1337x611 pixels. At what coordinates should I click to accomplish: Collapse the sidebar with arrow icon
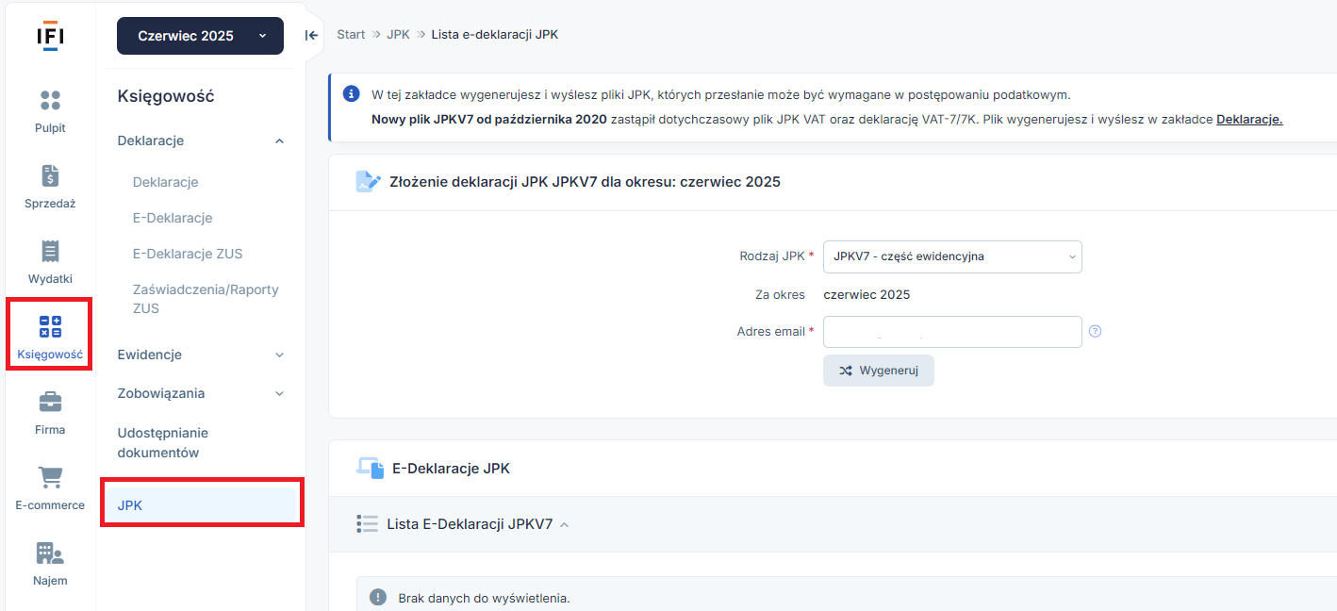311,35
